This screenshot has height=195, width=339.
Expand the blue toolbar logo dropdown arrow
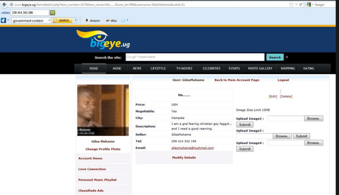[x=8, y=20]
